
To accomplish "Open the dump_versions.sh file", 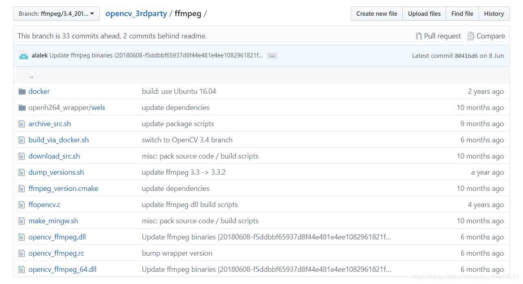I will (56, 172).
